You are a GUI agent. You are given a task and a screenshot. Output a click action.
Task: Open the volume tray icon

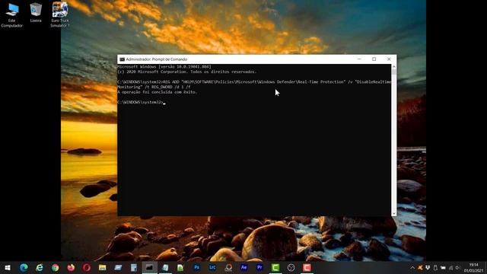tap(458, 267)
